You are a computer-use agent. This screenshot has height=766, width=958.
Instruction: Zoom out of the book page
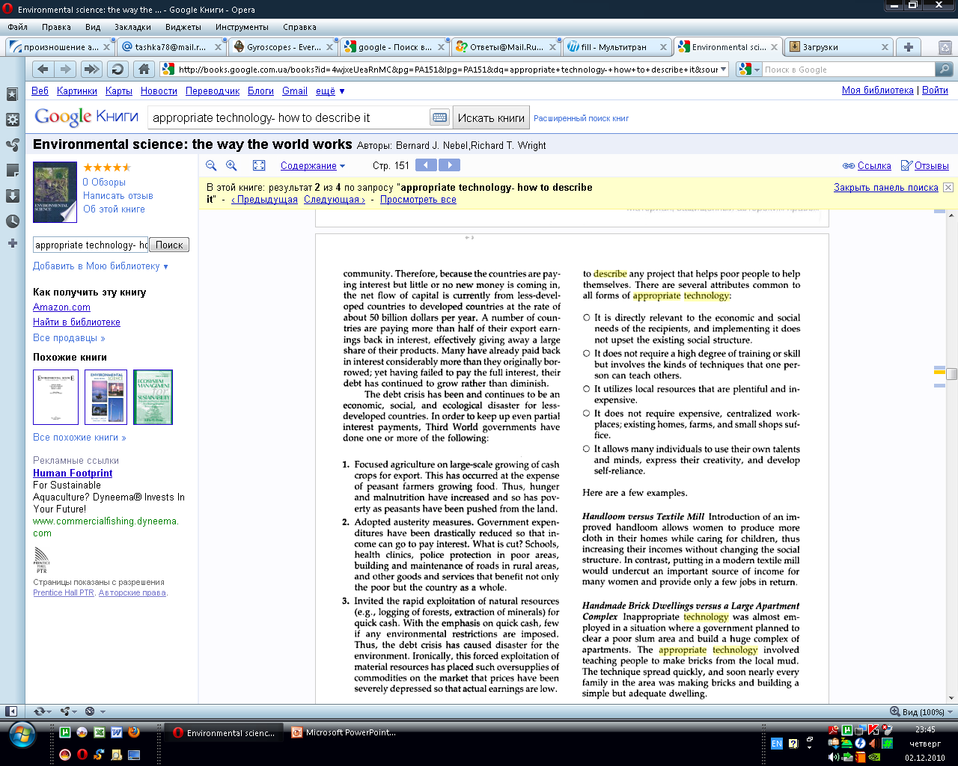point(211,165)
